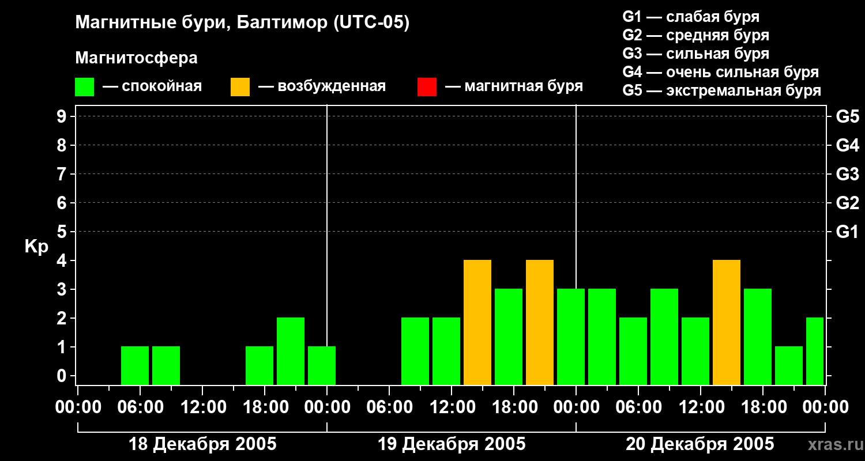This screenshot has height=461, width=865.
Task: Click the '18:00' time label for 18 December
Action: click(265, 407)
